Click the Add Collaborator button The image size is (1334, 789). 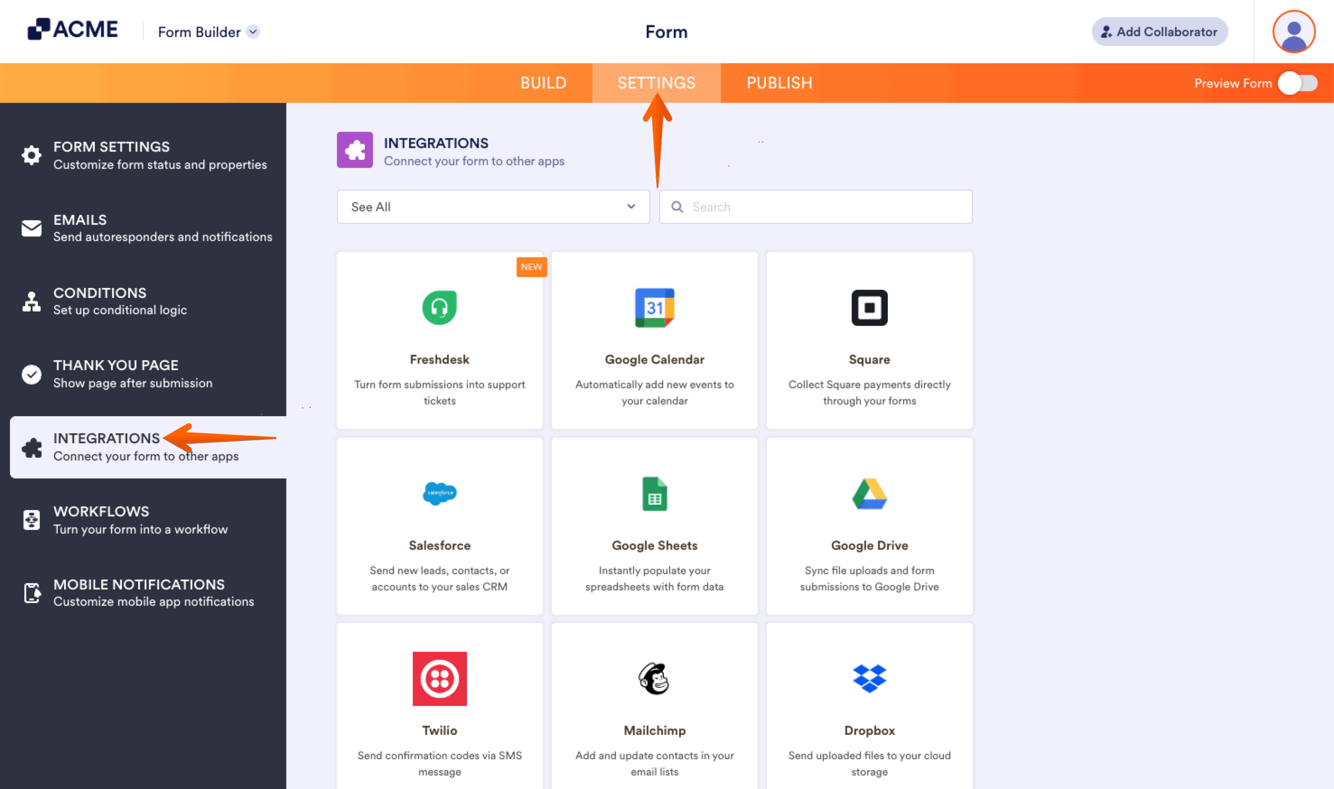[x=1159, y=31]
